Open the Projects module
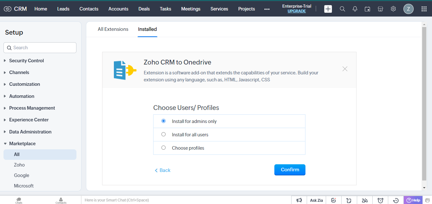This screenshot has width=432, height=204. click(246, 9)
